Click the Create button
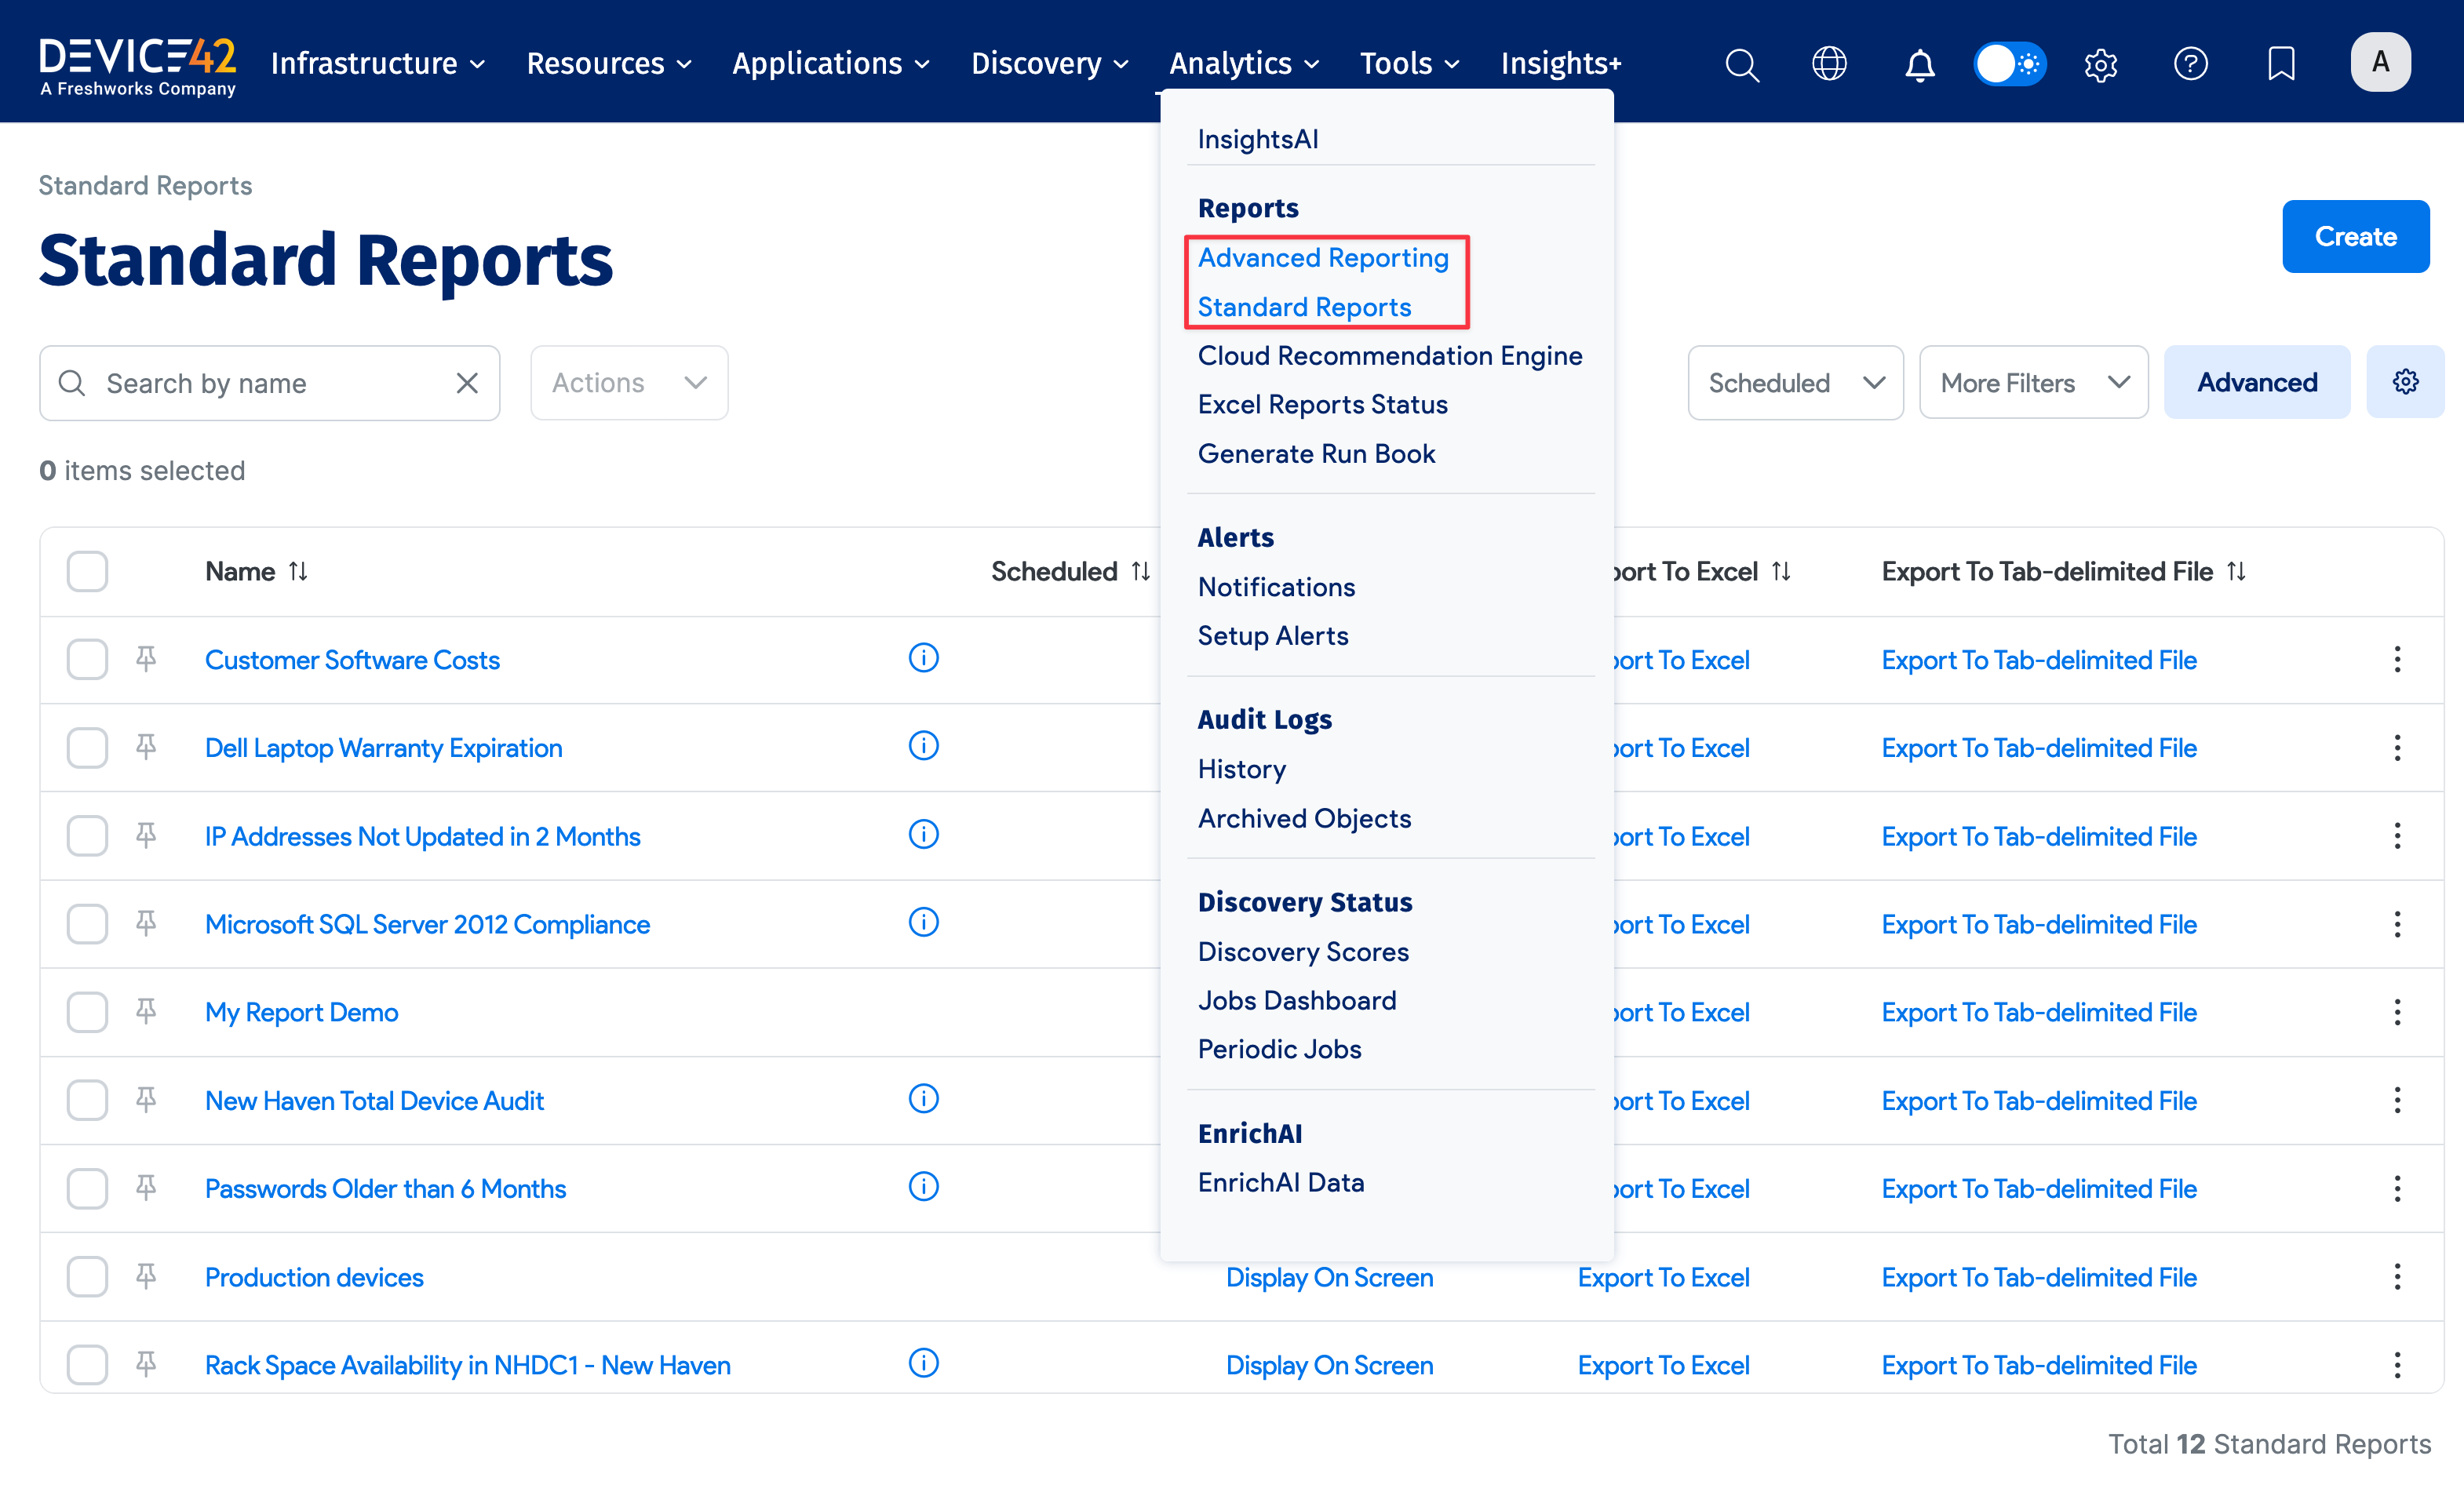Viewport: 2464px width, 1503px height. point(2355,236)
